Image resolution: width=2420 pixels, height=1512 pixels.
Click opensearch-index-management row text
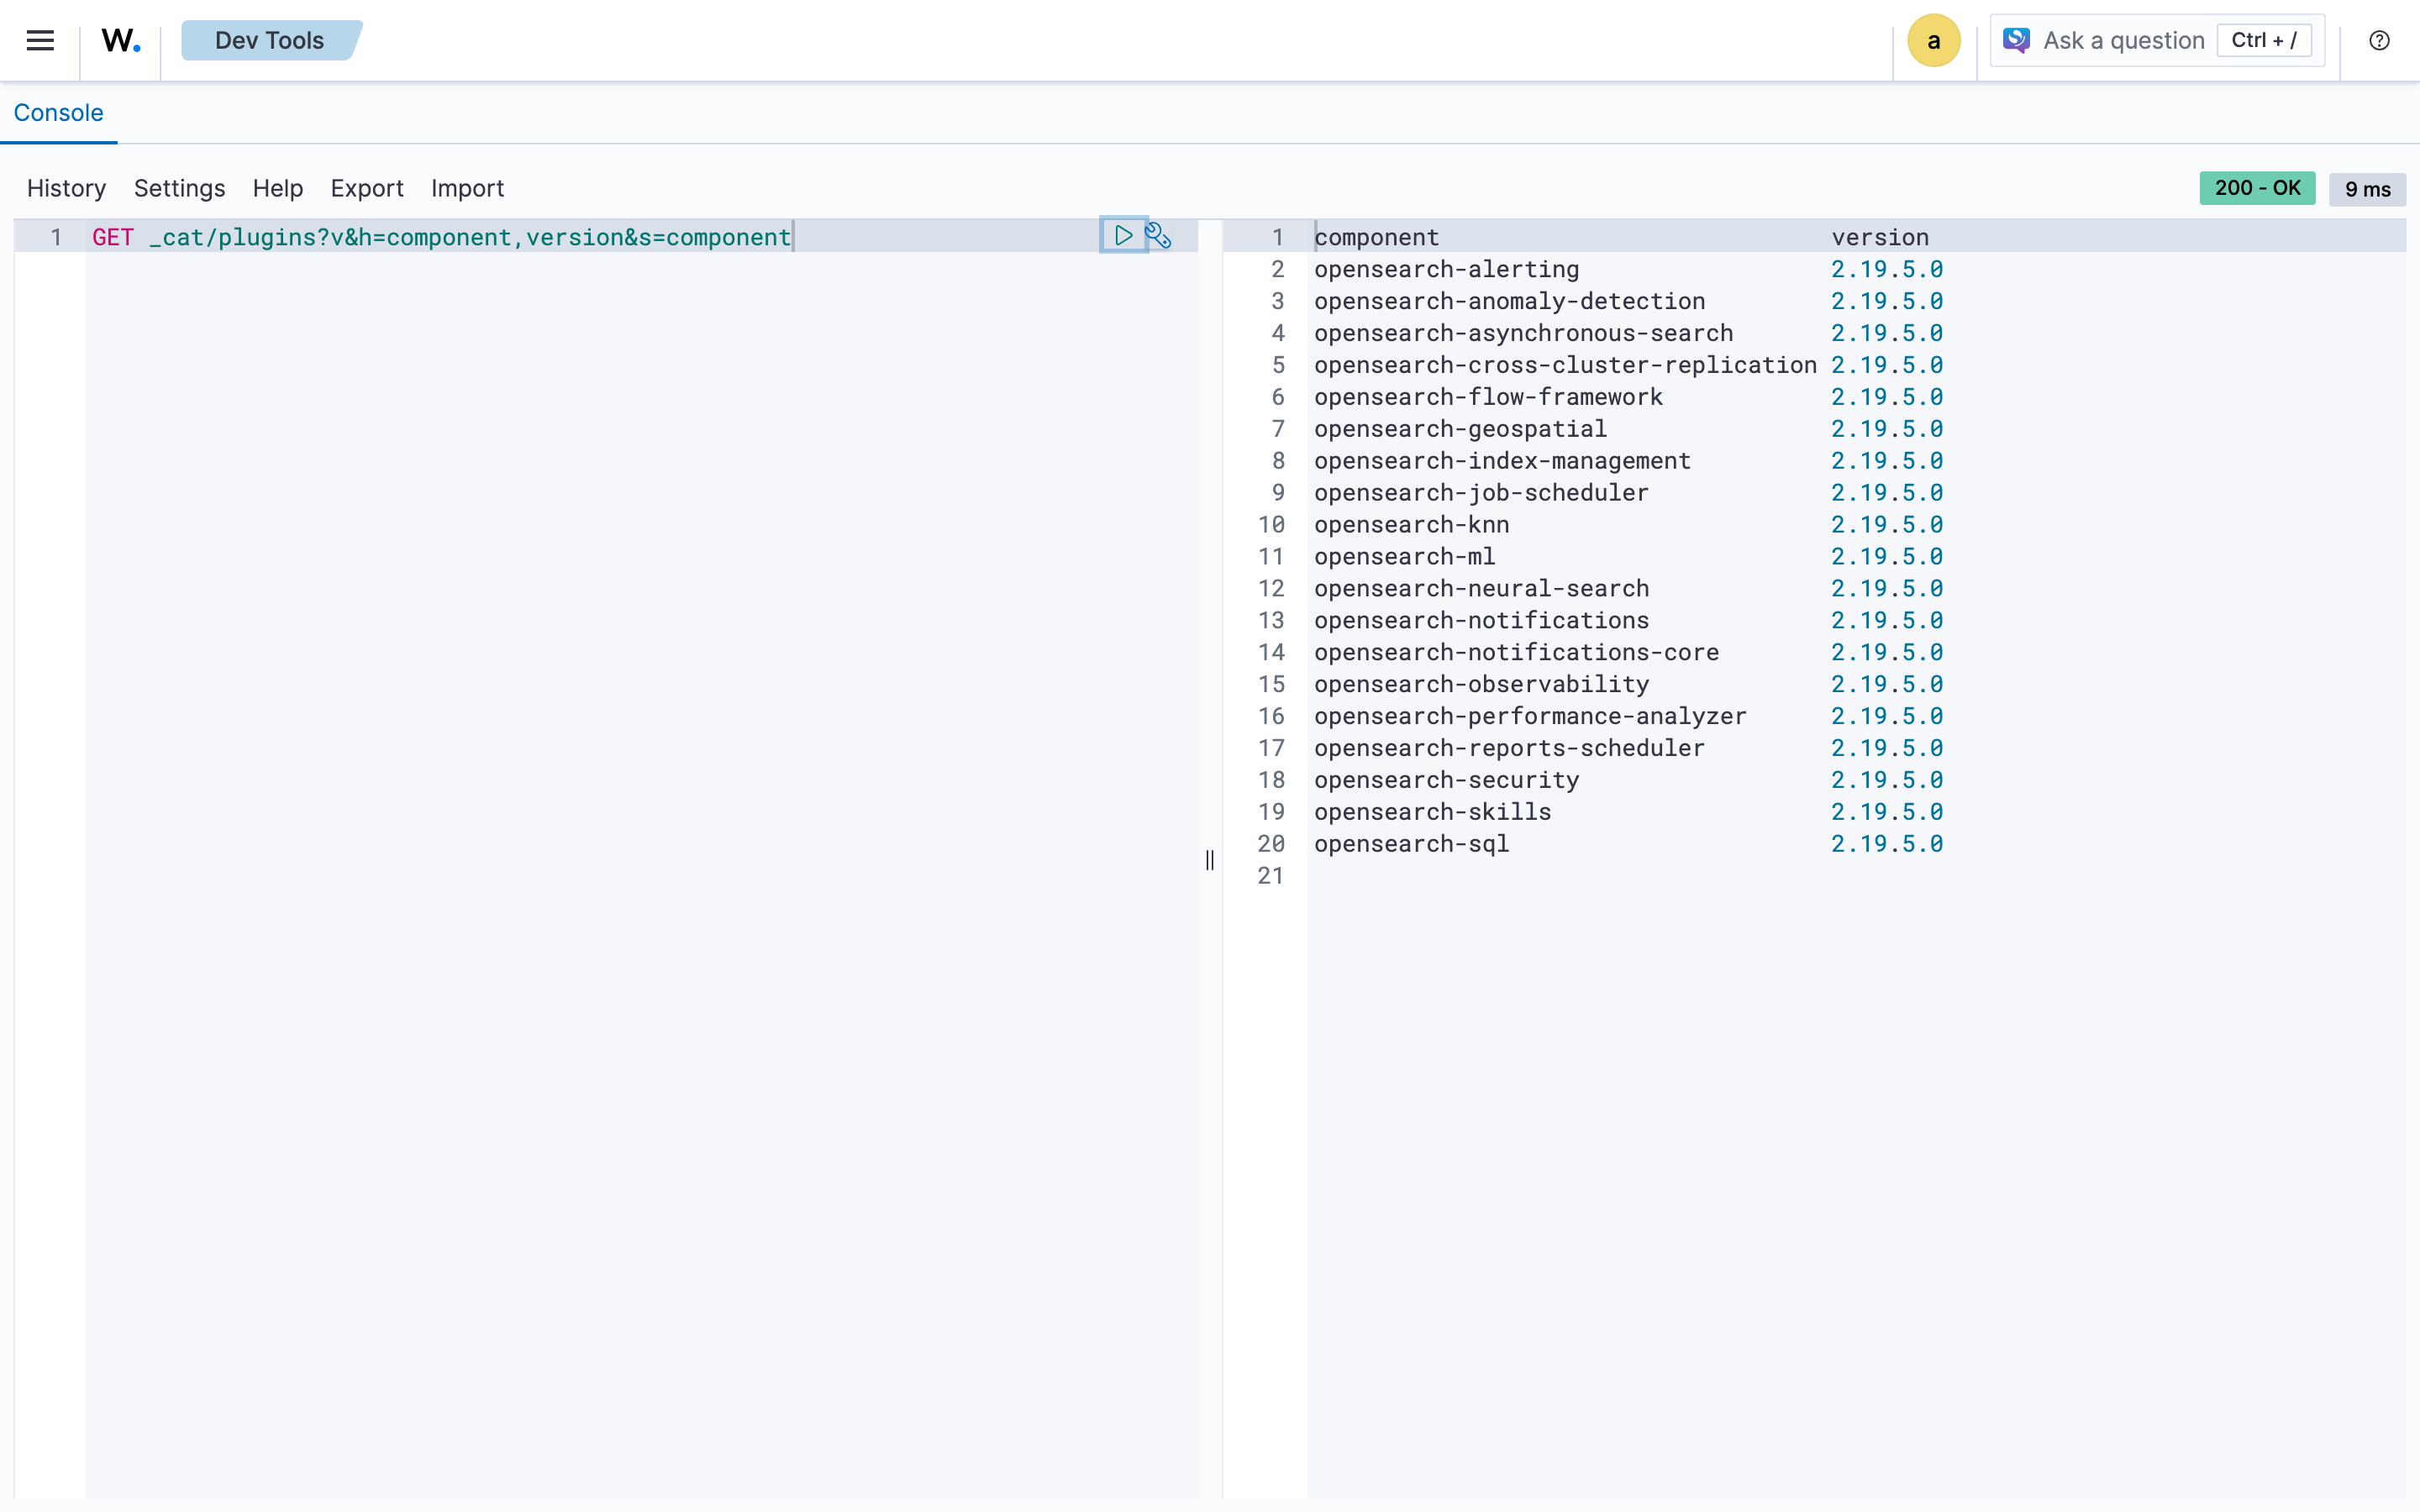coord(1502,461)
